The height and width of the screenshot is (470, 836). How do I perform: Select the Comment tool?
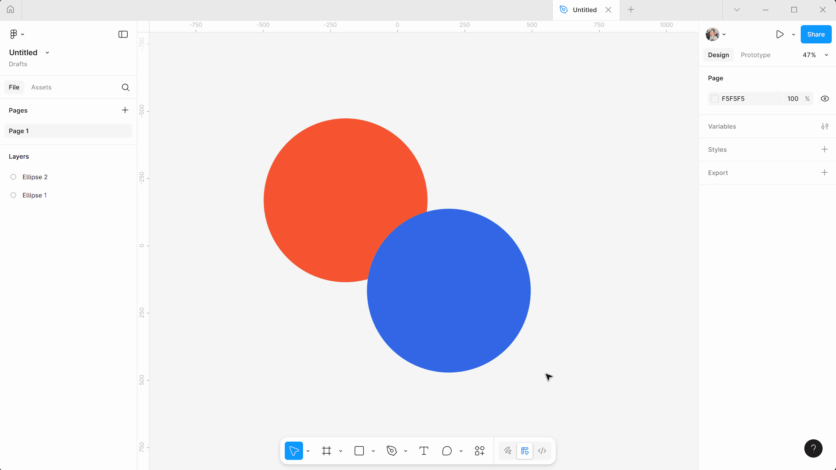point(447,451)
